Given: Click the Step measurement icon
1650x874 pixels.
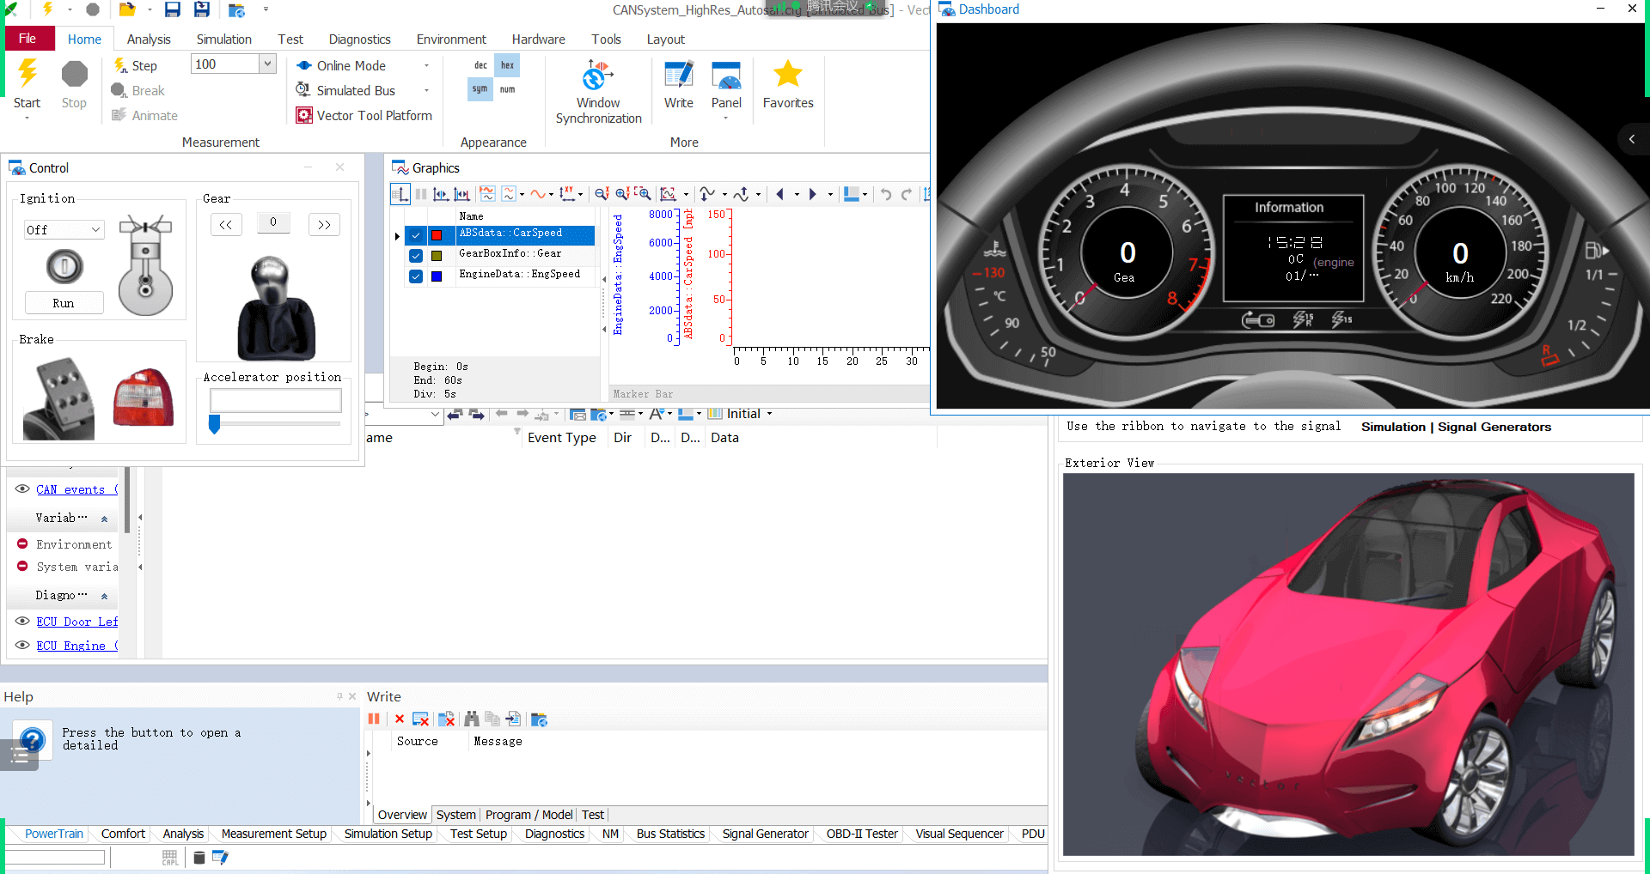Looking at the screenshot, I should pyautogui.click(x=121, y=65).
